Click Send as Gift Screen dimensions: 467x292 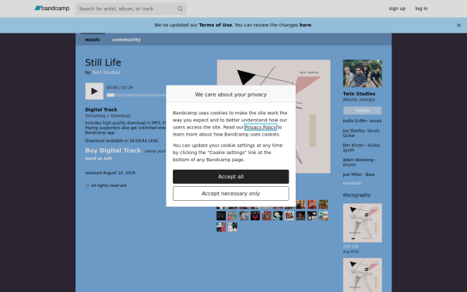98,159
